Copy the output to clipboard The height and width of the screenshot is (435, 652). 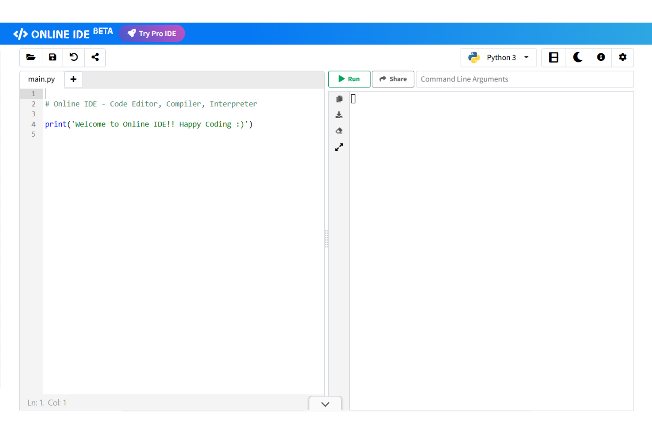[x=339, y=99]
